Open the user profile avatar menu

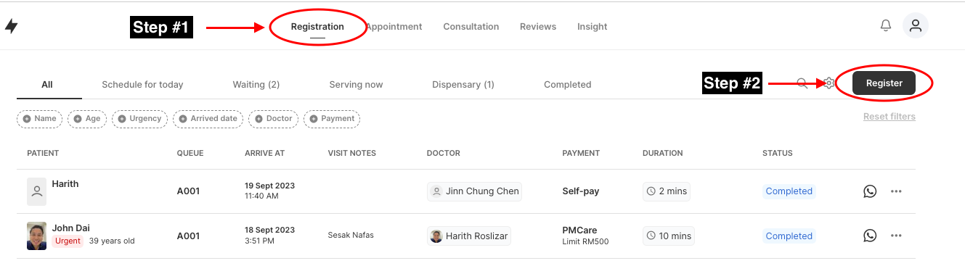coord(916,26)
